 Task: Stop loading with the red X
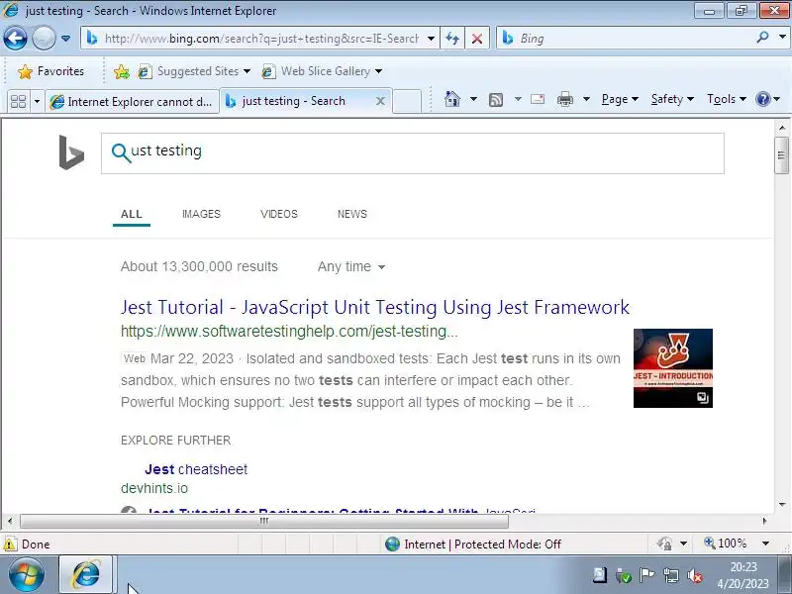pos(477,39)
